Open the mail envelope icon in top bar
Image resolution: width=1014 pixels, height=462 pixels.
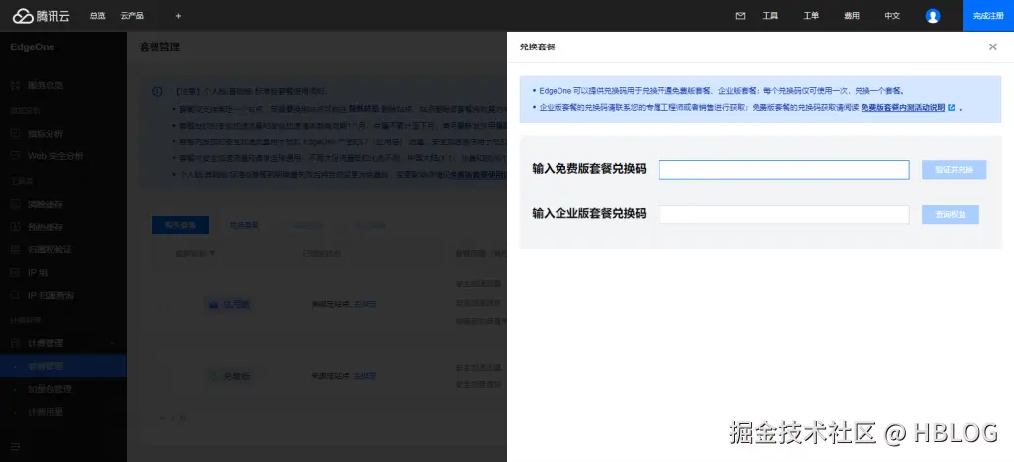740,16
